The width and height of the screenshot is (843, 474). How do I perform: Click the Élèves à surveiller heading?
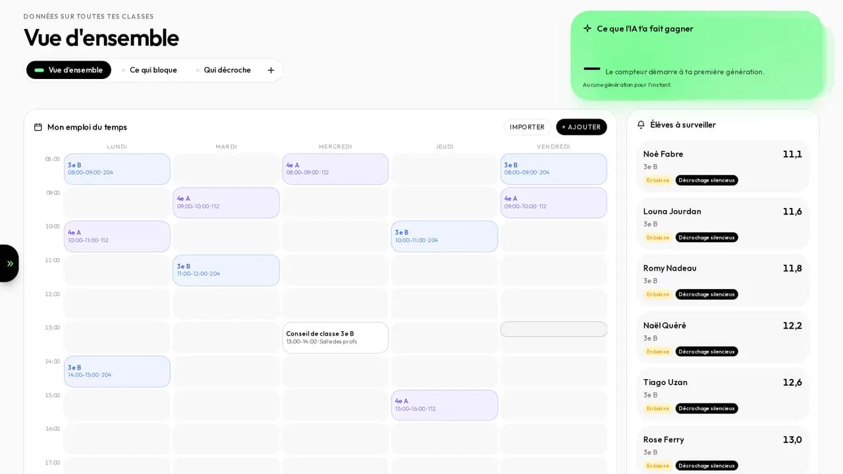683,124
